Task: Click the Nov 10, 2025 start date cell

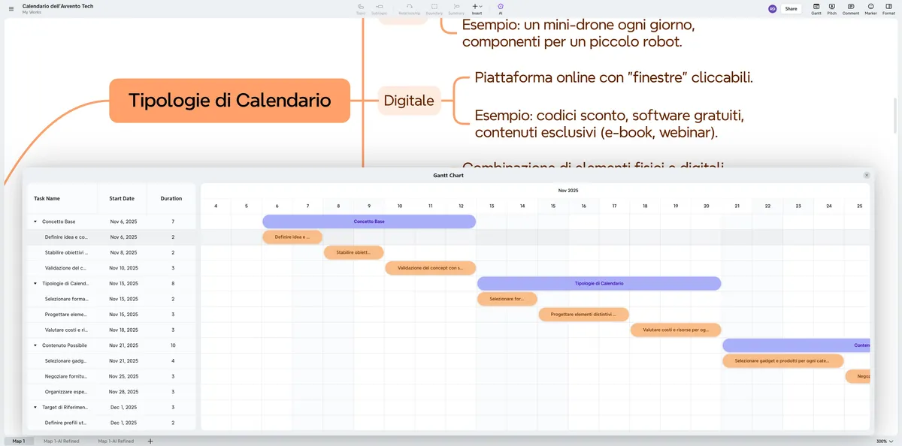Action: click(x=124, y=268)
